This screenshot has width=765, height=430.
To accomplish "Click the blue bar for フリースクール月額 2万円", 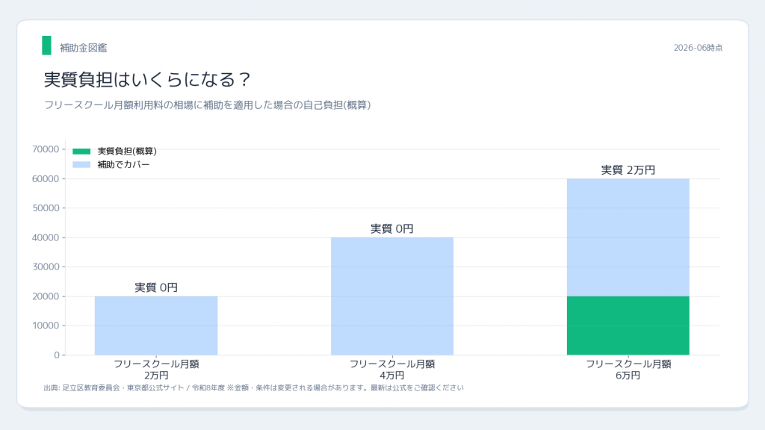I will tap(156, 325).
